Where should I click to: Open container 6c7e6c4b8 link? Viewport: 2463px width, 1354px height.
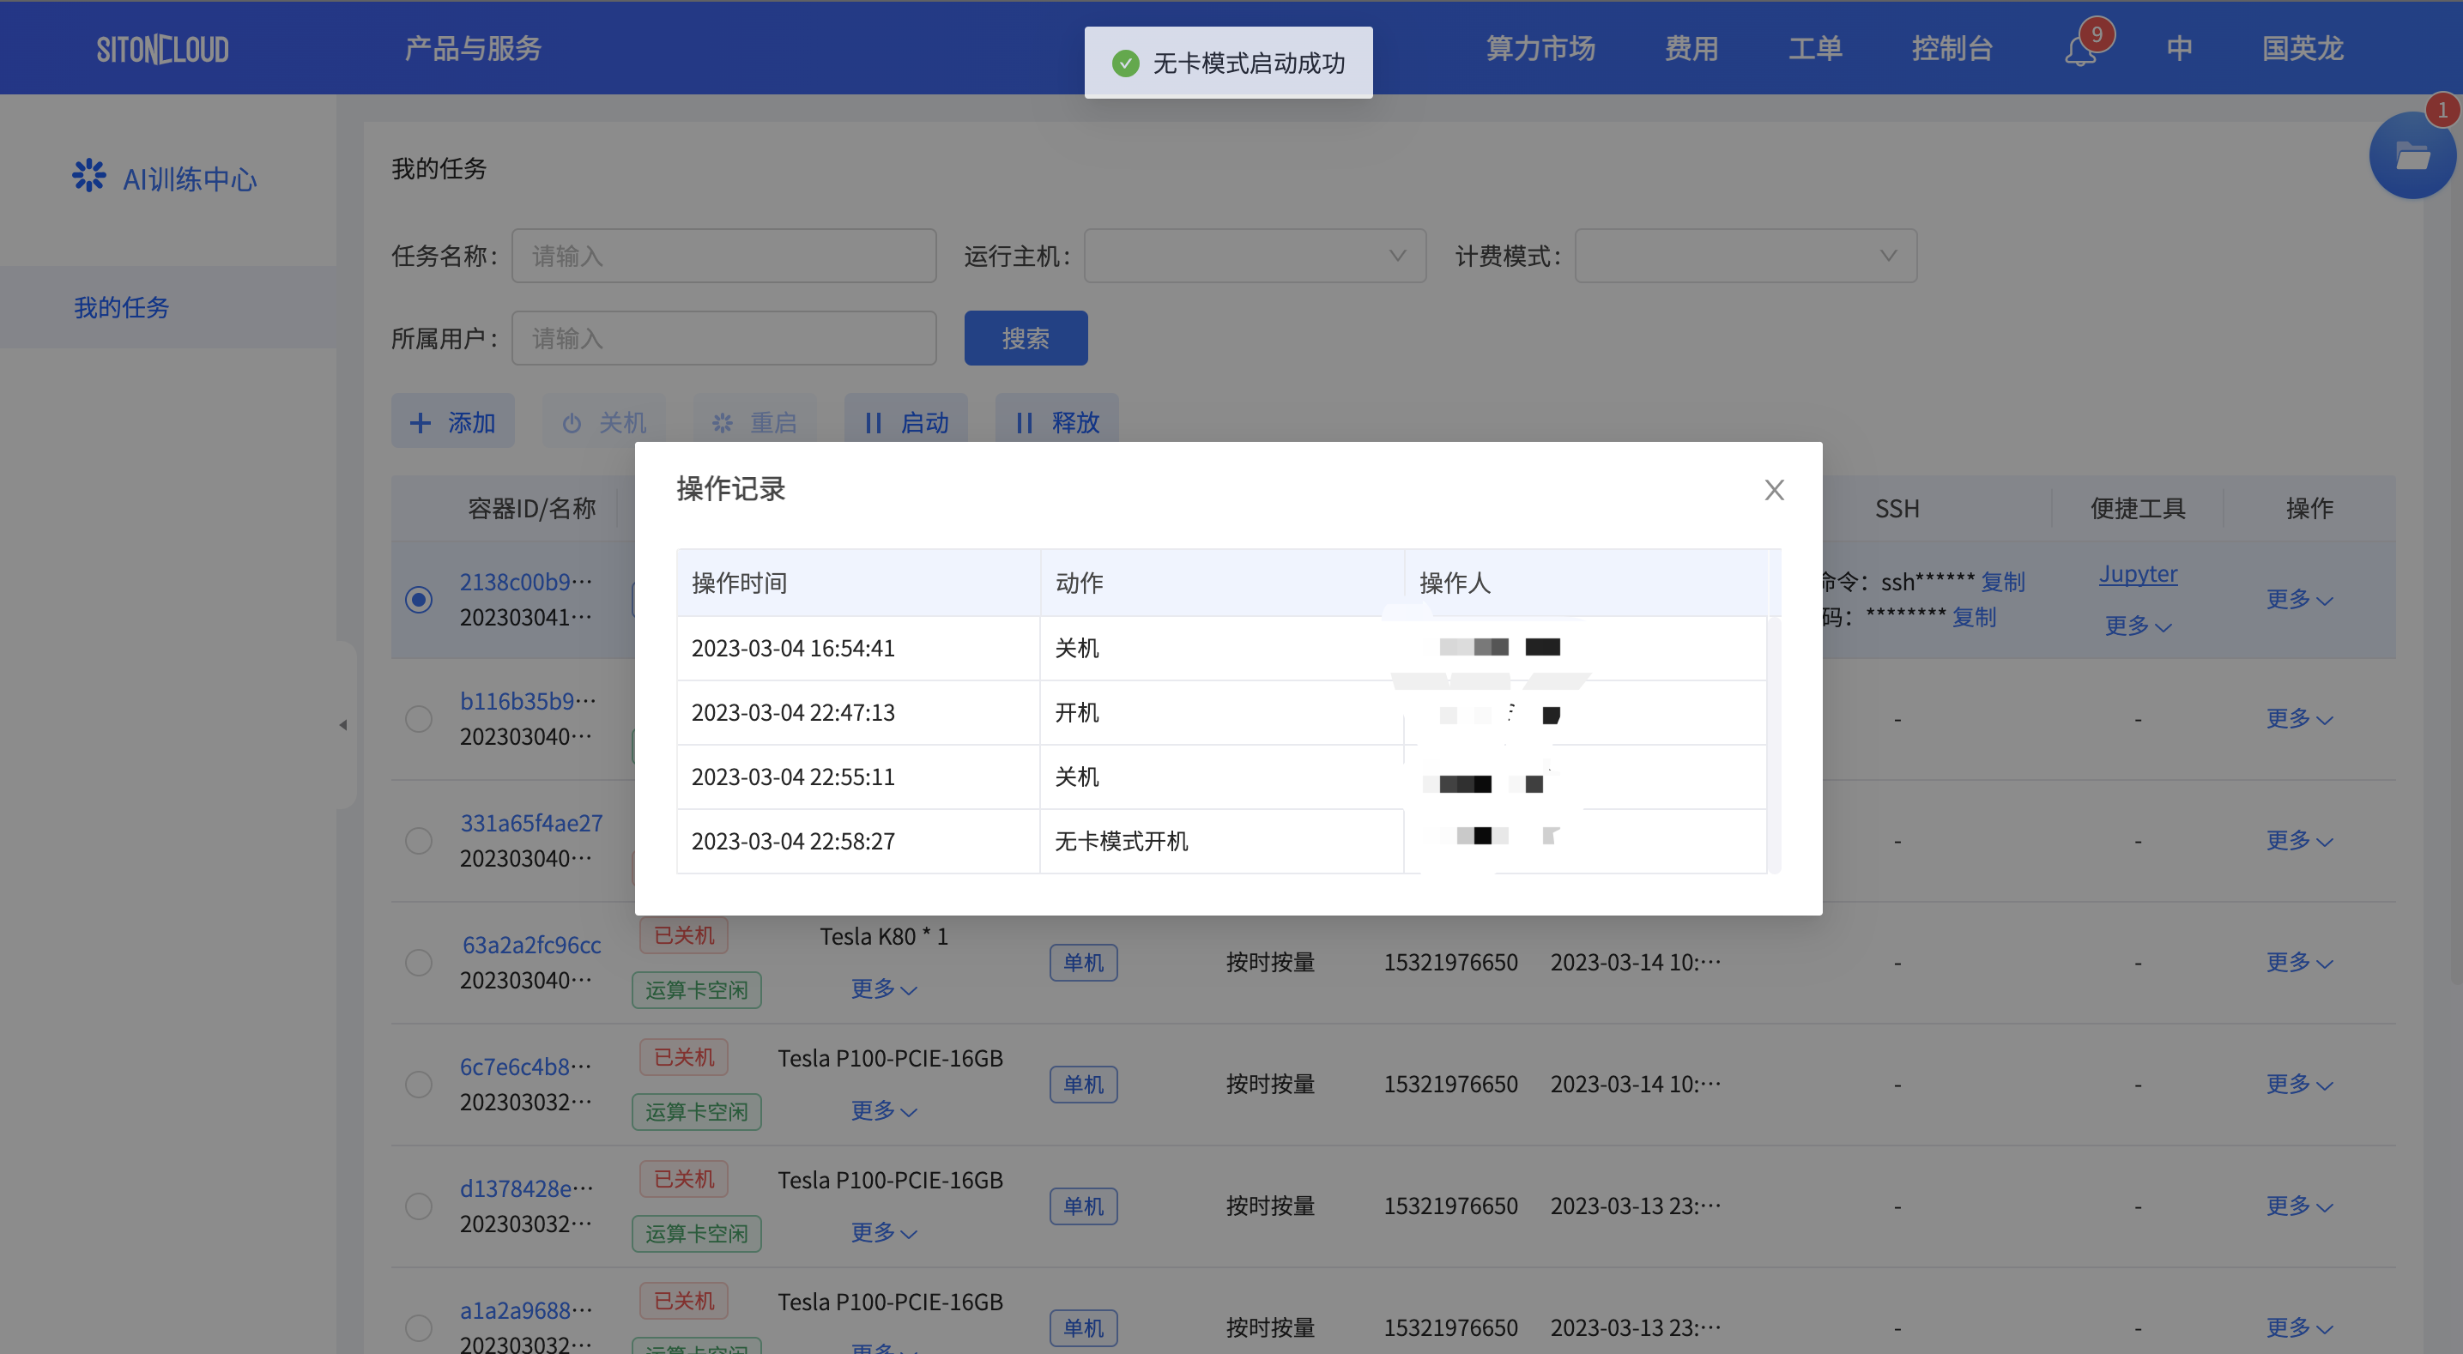coord(526,1067)
